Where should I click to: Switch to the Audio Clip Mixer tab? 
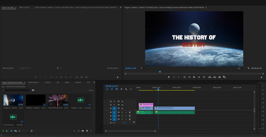[76, 8]
